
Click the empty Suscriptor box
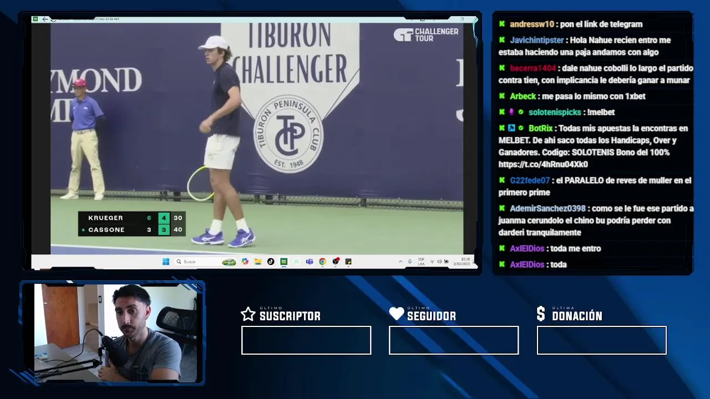[306, 340]
